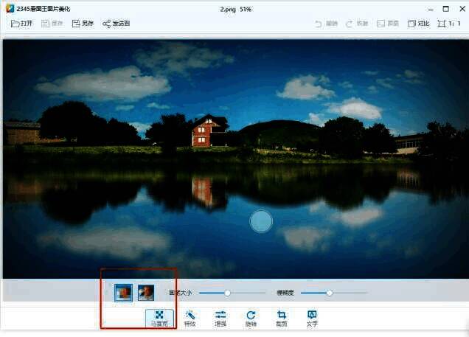This screenshot has width=469, height=337.
Task: Toggle the Compare (对比) view
Action: (419, 24)
